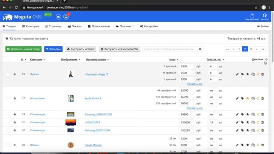This screenshot has width=274, height=154.
Task: Open the Marketplace icon in header
Action: pos(252,17)
